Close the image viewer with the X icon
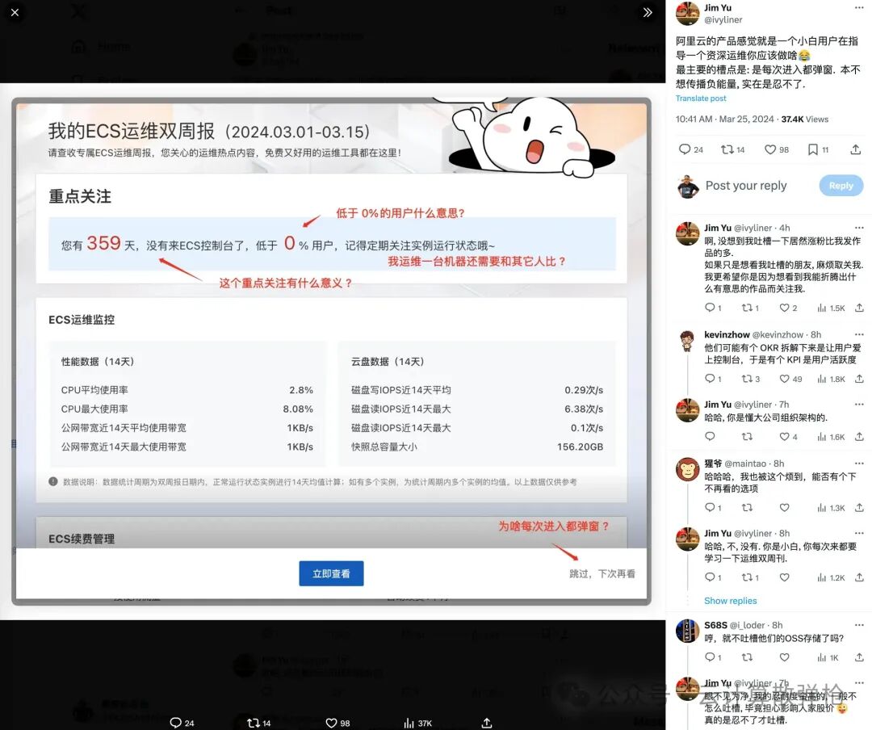872x730 pixels. point(15,12)
